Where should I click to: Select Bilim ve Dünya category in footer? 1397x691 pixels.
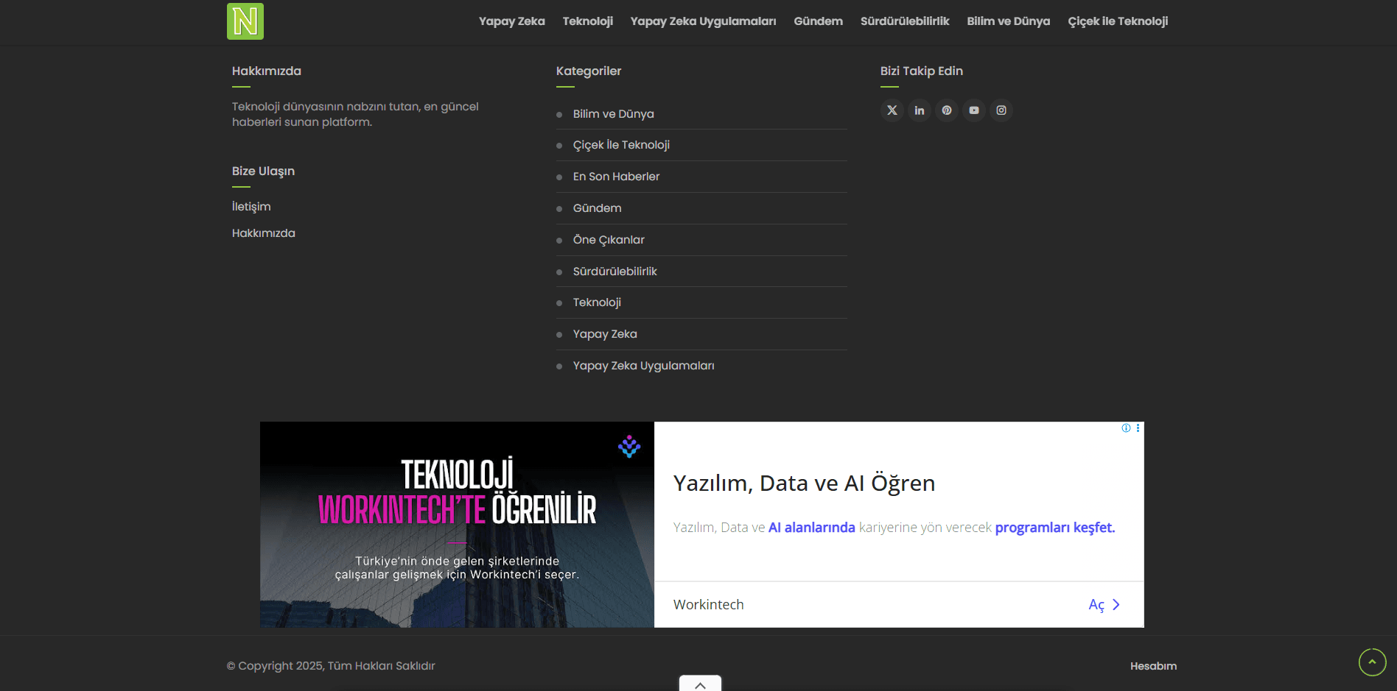(x=614, y=114)
